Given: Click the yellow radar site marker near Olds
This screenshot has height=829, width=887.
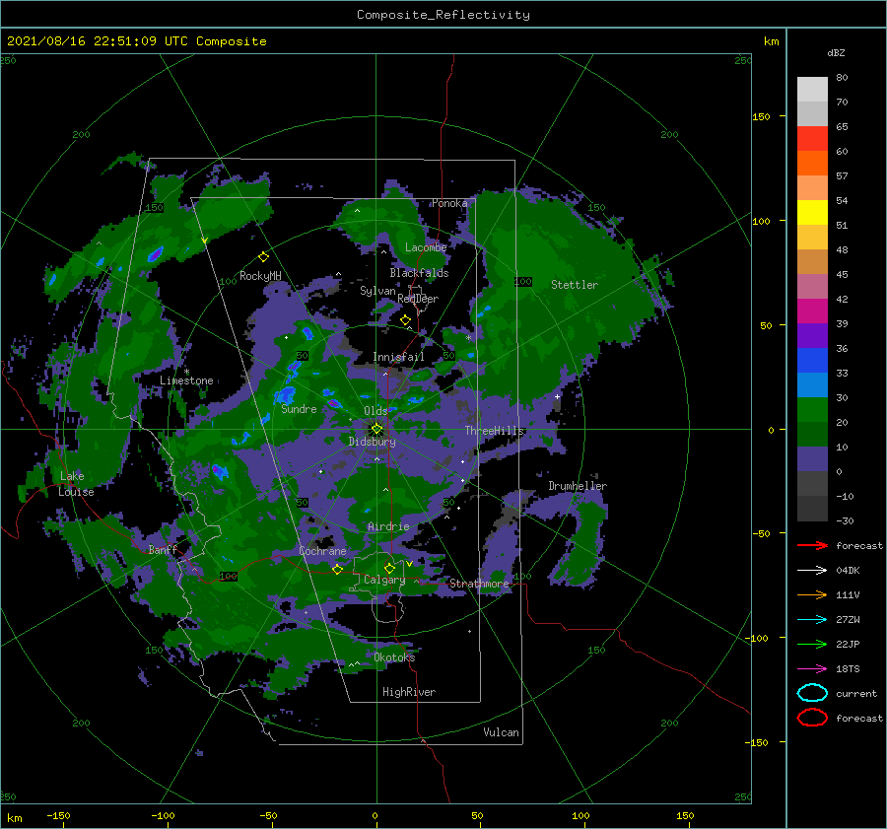Looking at the screenshot, I should coord(376,429).
